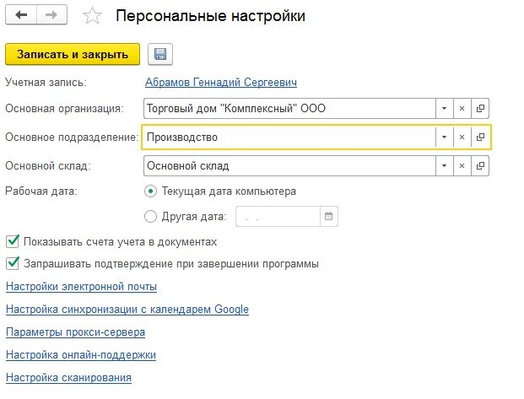Expand the Основной склад dropdown list

click(x=444, y=165)
